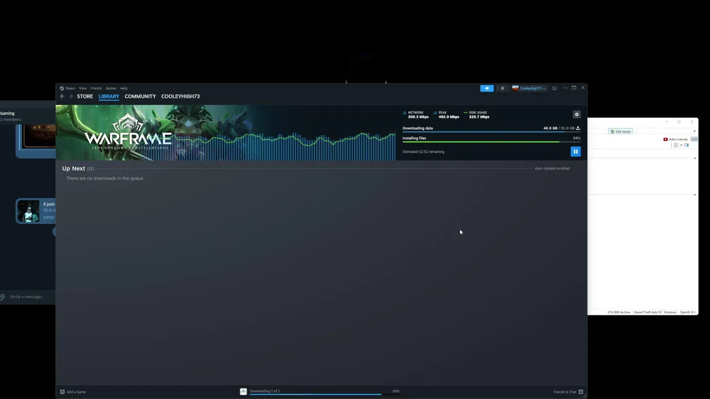
Task: Click the Estimated 02:52 remaining text
Action: [423, 151]
